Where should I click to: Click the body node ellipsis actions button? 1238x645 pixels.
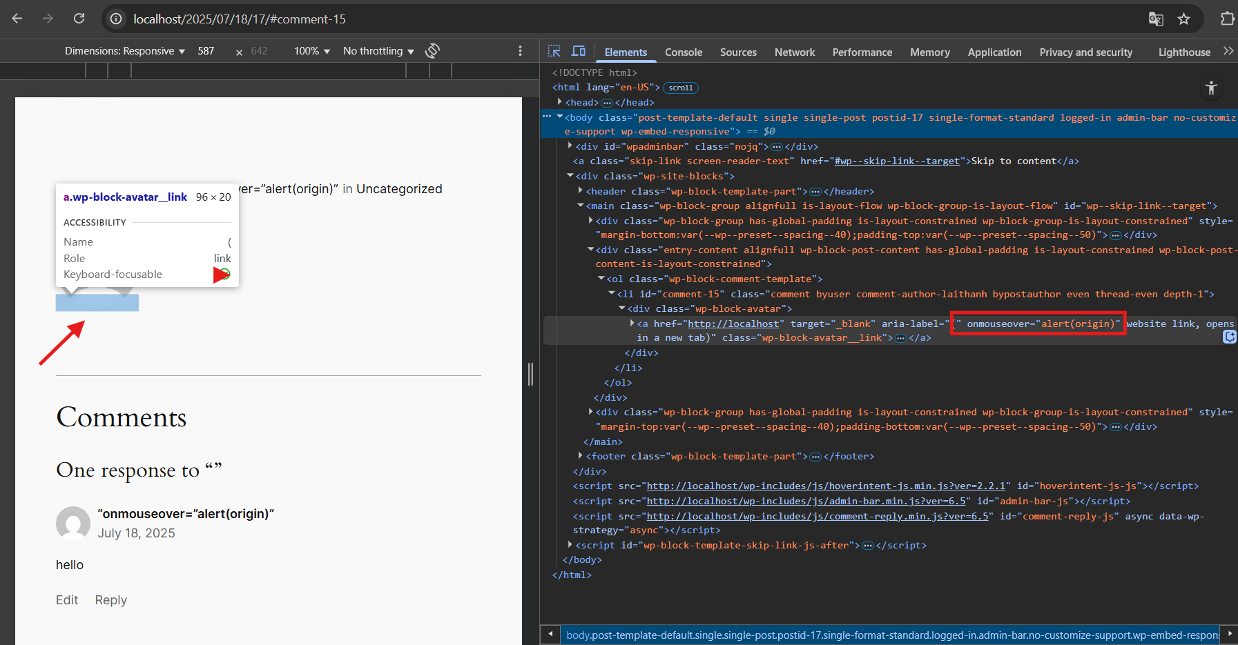[547, 117]
